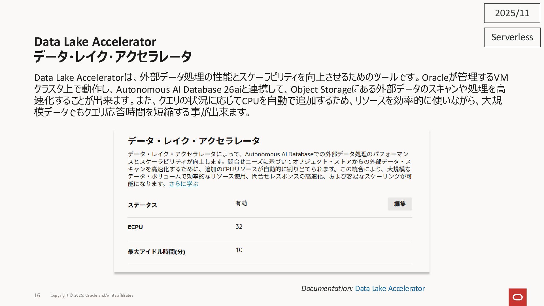Click the さらに学ぶ learn more link
The image size is (544, 306).
pos(183,184)
